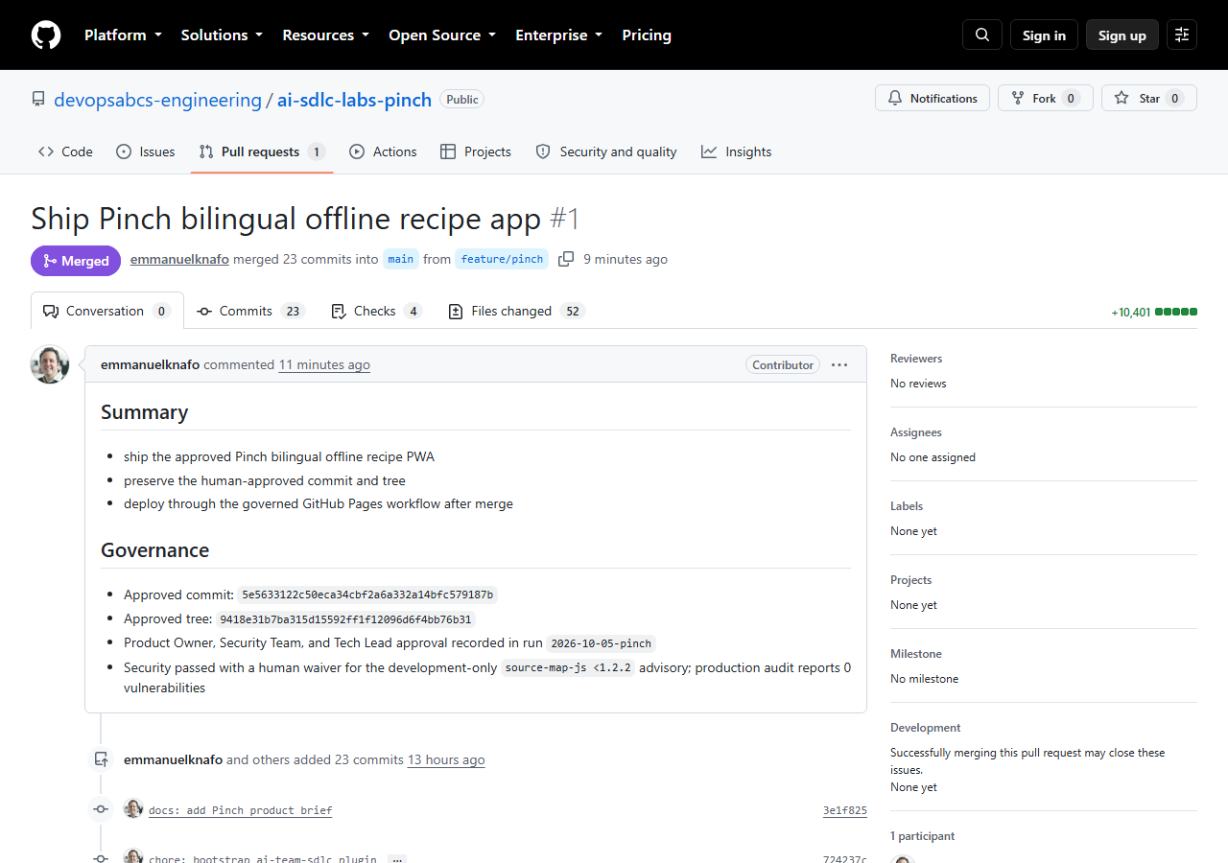Open commit docs: add Pinch product brief

pyautogui.click(x=241, y=810)
